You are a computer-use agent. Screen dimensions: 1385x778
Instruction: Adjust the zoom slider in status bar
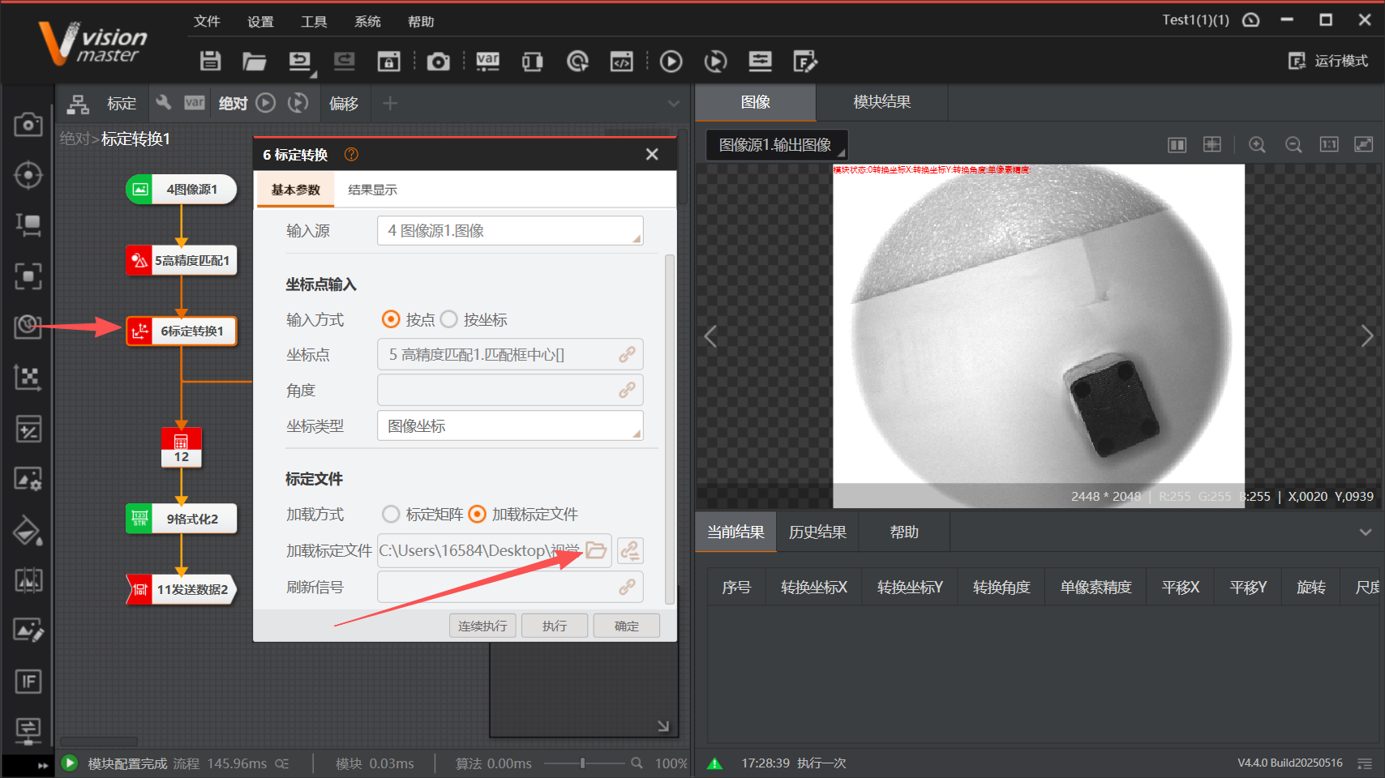582,763
